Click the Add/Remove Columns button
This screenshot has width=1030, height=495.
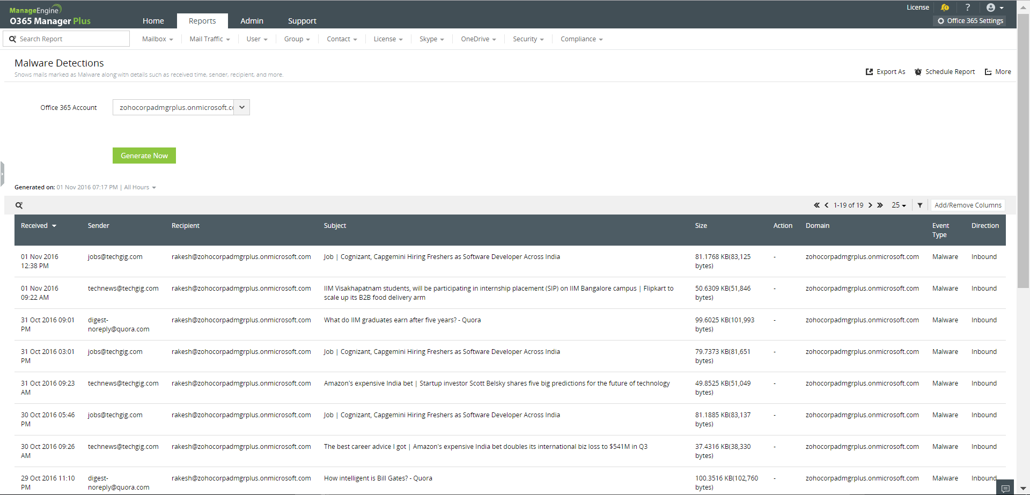click(968, 205)
